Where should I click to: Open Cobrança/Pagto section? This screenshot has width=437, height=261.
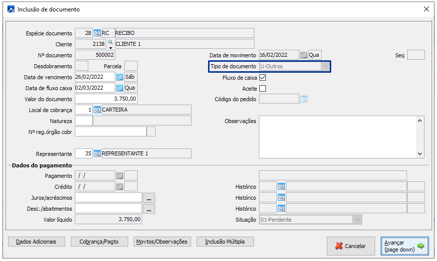tap(99, 242)
